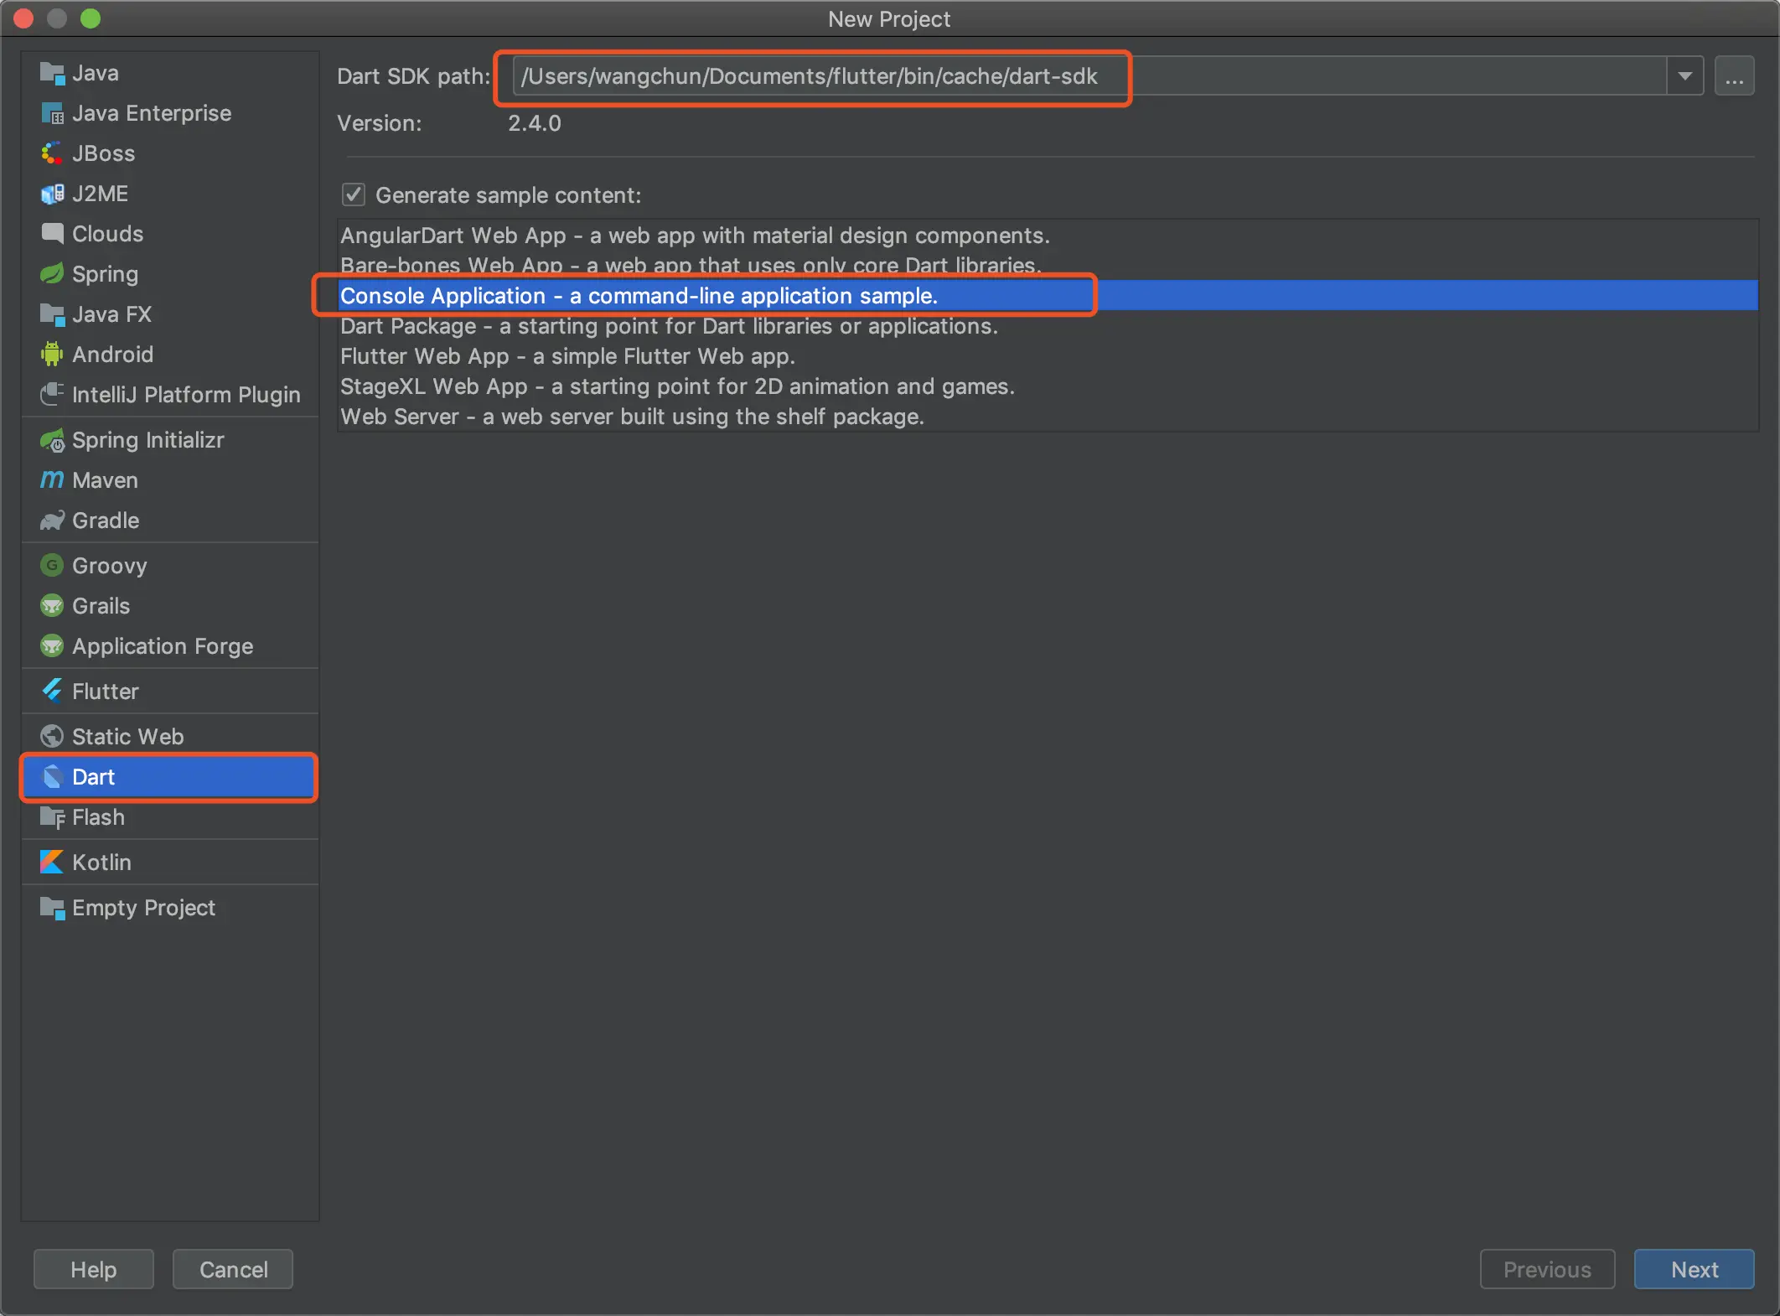Image resolution: width=1780 pixels, height=1316 pixels.
Task: Select Spring Initializr project type
Action: (147, 440)
